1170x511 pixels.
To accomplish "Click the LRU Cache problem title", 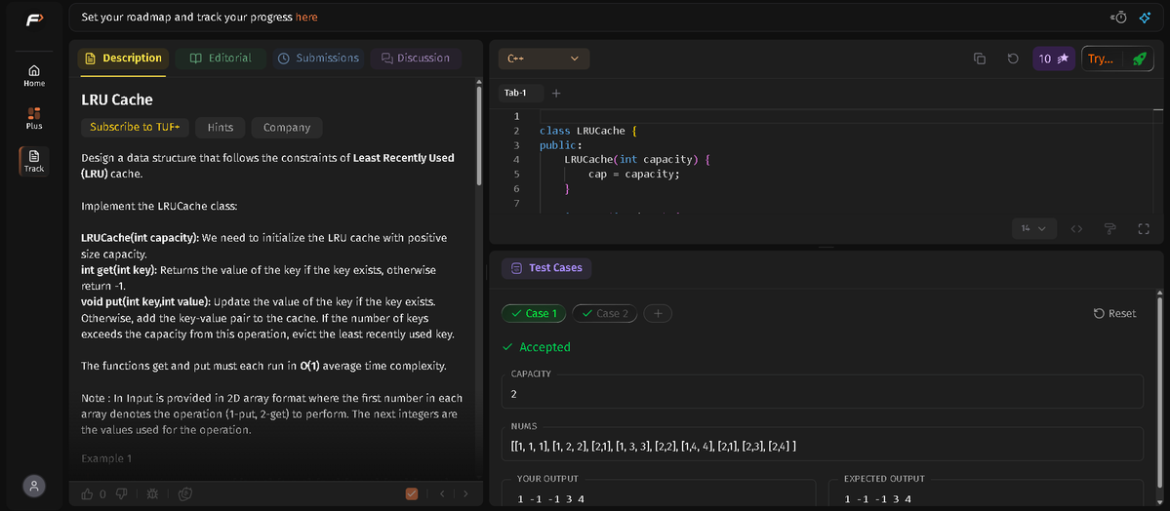I will 117,99.
